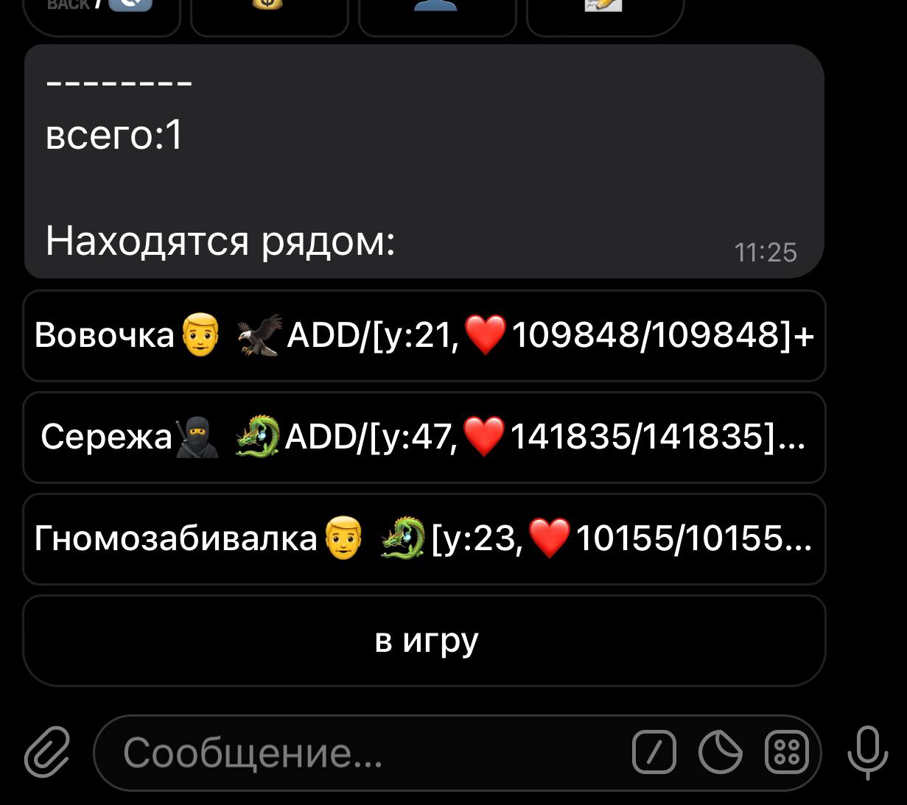
Task: Tap the microphone voice message icon
Action: coord(867,752)
